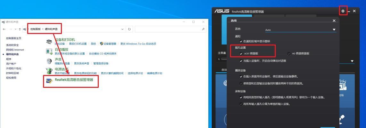The image size is (366, 128).
Task: Open 自动播放 heading link
Action: point(61,49)
